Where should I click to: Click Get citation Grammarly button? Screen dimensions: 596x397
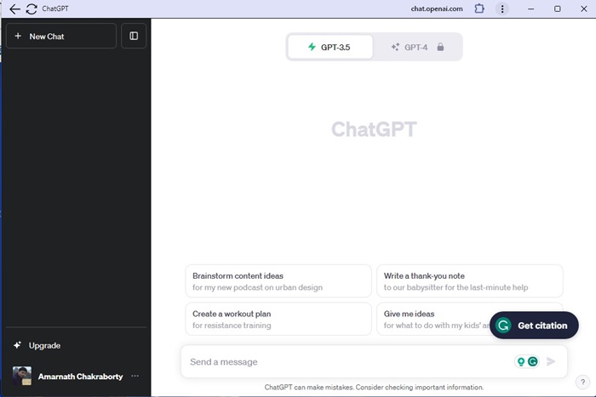coord(534,326)
